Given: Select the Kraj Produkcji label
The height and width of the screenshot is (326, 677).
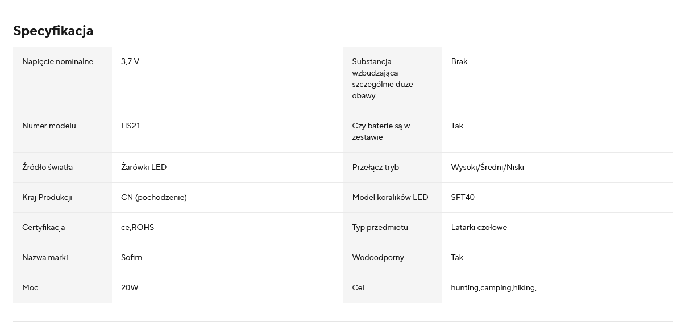Looking at the screenshot, I should click(47, 198).
